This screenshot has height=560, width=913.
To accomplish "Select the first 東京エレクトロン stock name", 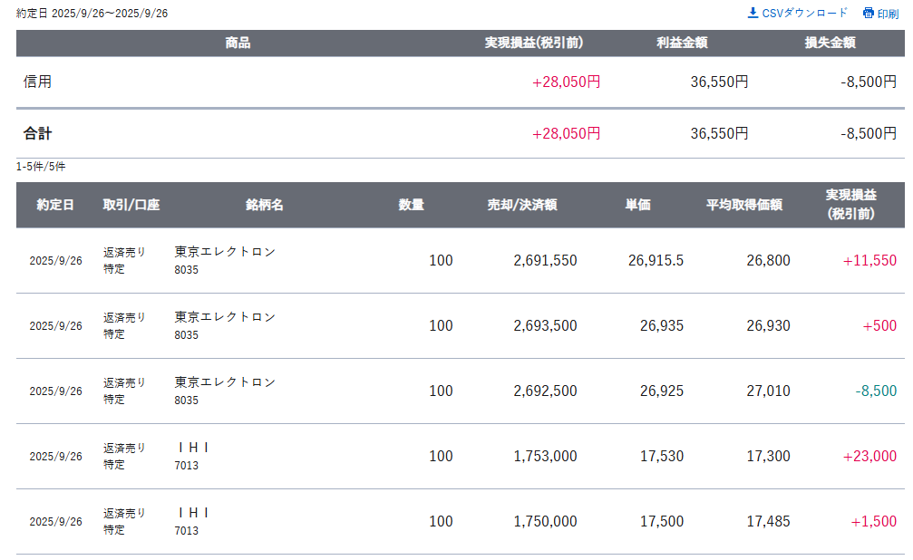I will point(225,252).
